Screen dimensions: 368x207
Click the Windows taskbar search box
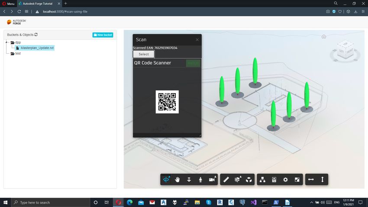(x=51, y=202)
